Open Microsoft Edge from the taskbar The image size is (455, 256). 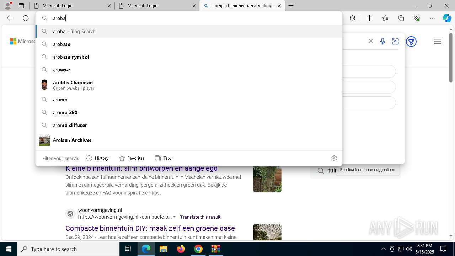(x=146, y=249)
